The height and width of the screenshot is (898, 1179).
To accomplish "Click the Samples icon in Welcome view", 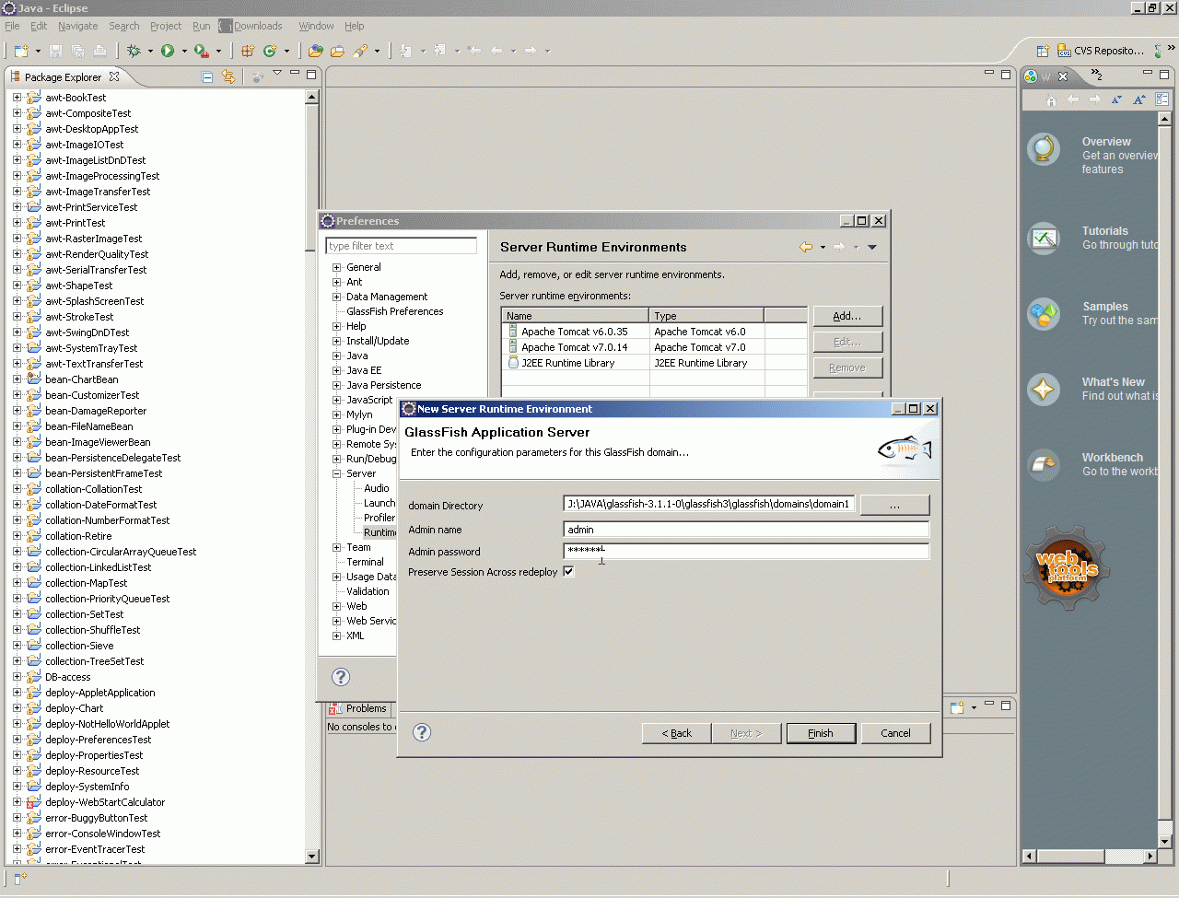I will pos(1044,314).
